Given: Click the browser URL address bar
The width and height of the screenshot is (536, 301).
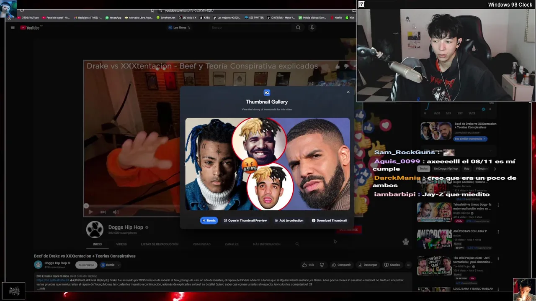Looking at the screenshot, I should click(x=189, y=10).
